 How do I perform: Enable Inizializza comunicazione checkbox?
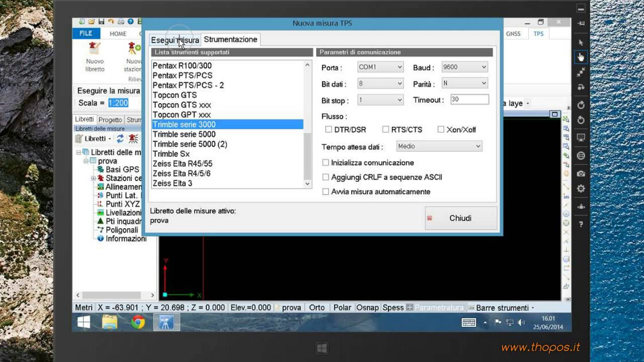pos(326,163)
